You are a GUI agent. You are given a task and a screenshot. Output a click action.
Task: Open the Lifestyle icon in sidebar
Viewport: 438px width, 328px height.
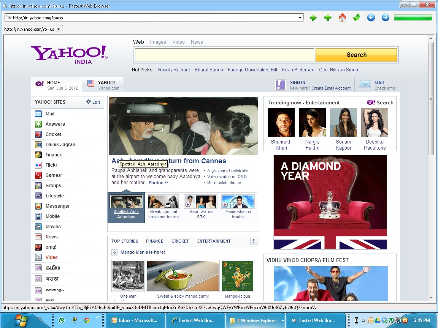[x=38, y=196]
